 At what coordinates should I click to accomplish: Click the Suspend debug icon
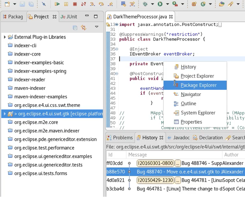click(66, 4)
